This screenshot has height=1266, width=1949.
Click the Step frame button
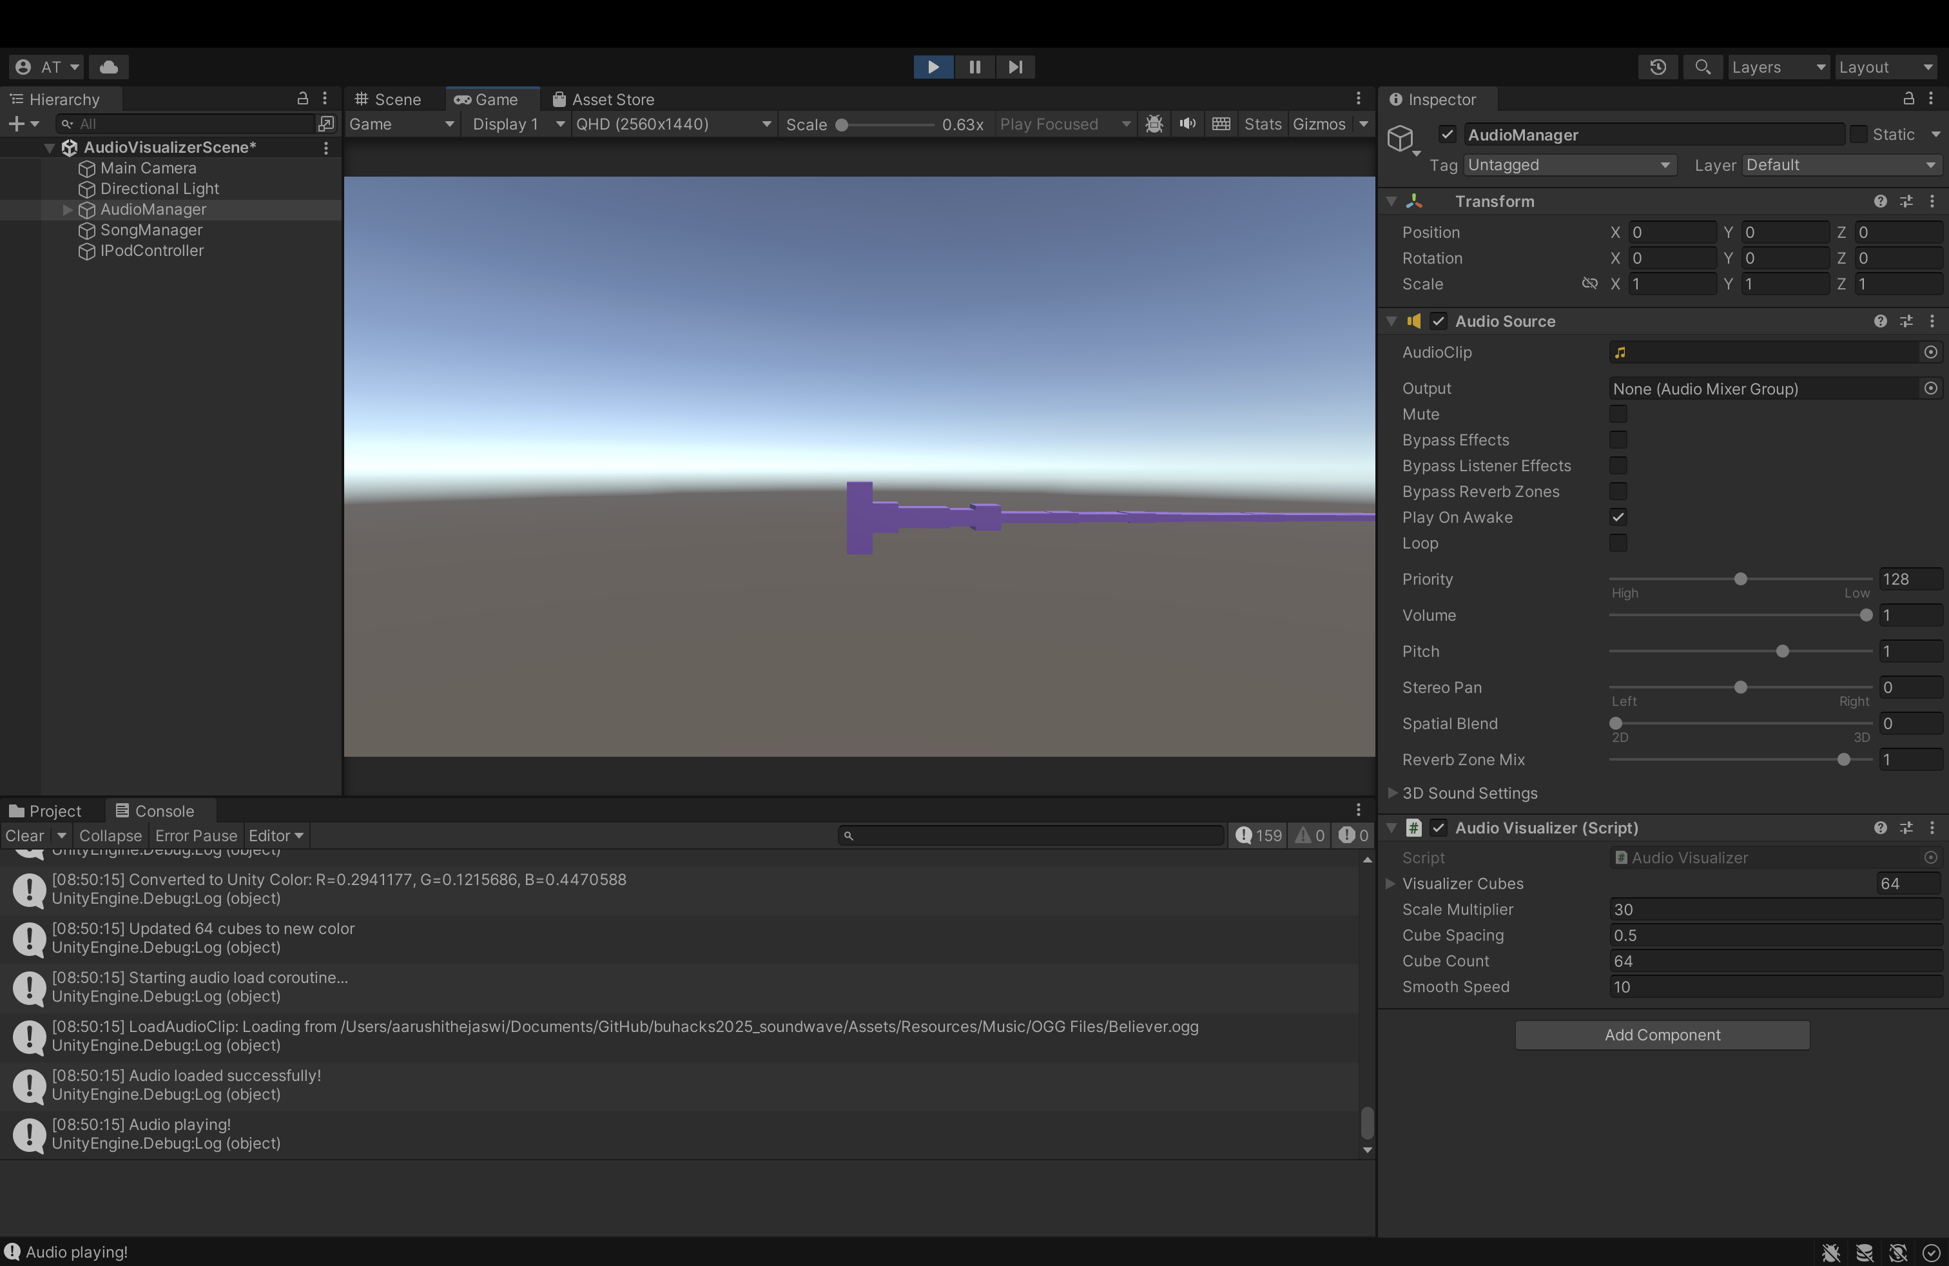1016,67
